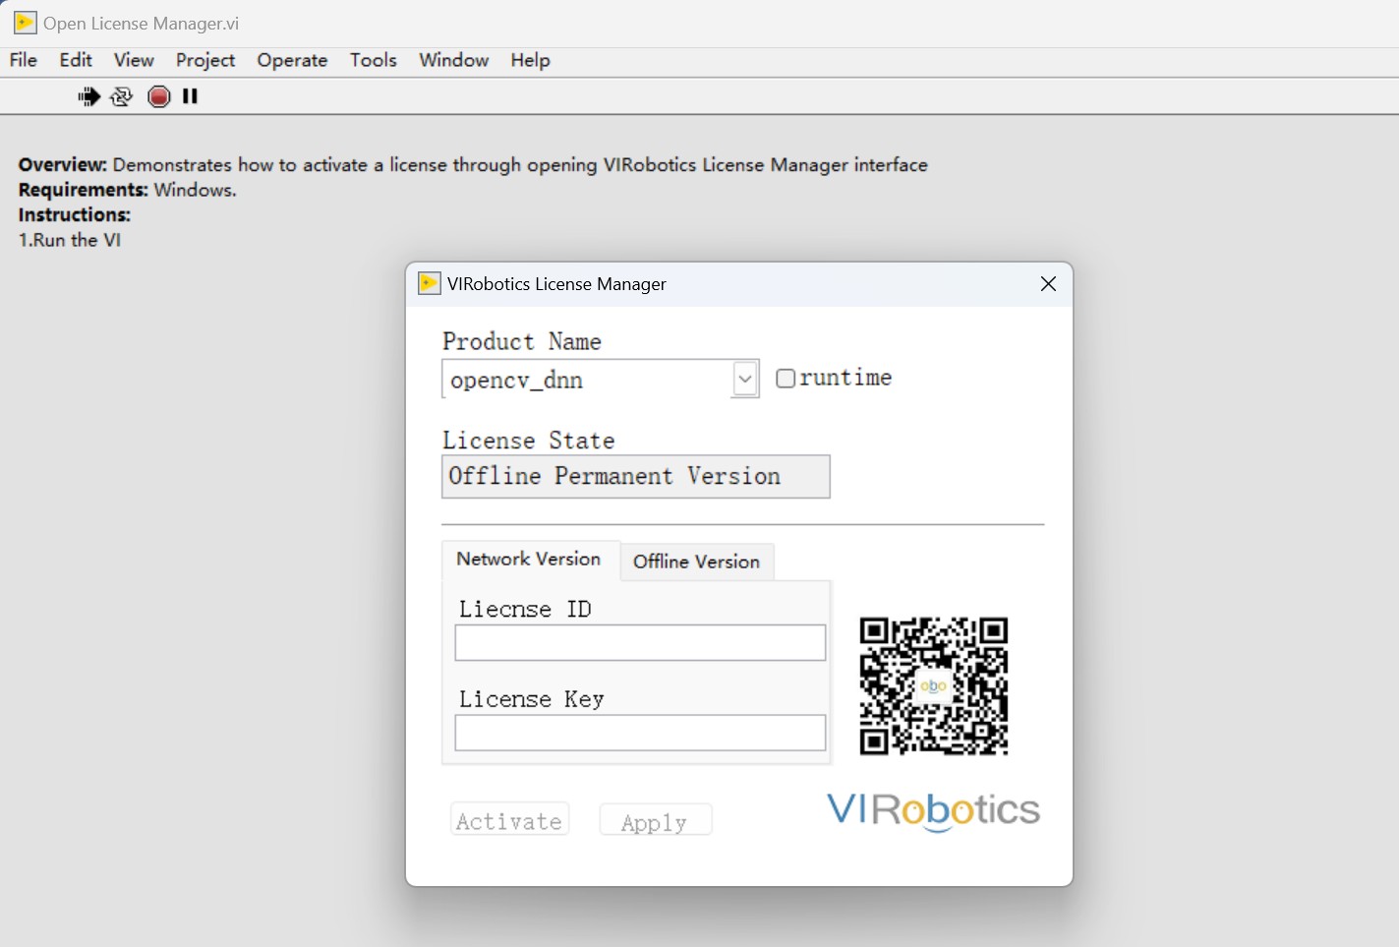This screenshot has width=1399, height=947.
Task: Click the VIRobotics logo
Action: pyautogui.click(x=933, y=810)
